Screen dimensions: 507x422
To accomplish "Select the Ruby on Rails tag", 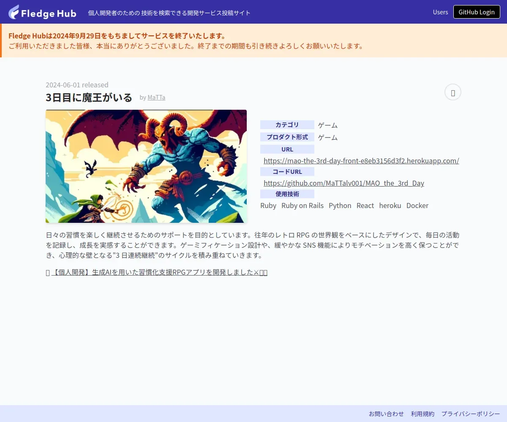I will pos(303,206).
